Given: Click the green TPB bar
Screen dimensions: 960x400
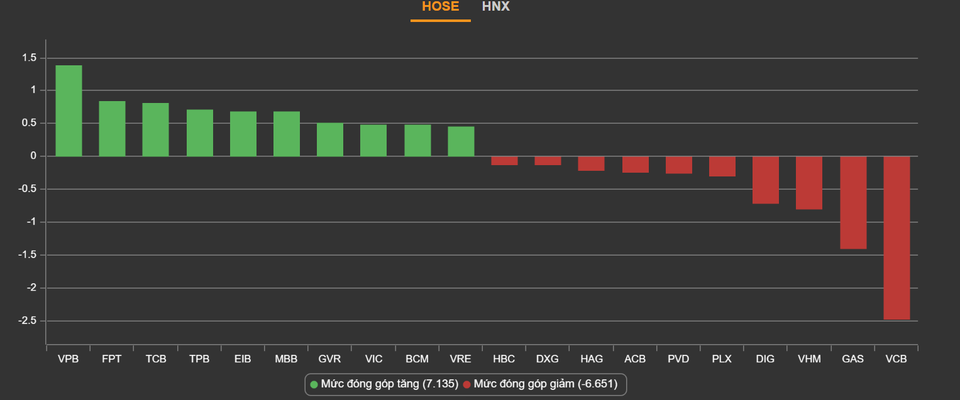Looking at the screenshot, I should (x=200, y=132).
